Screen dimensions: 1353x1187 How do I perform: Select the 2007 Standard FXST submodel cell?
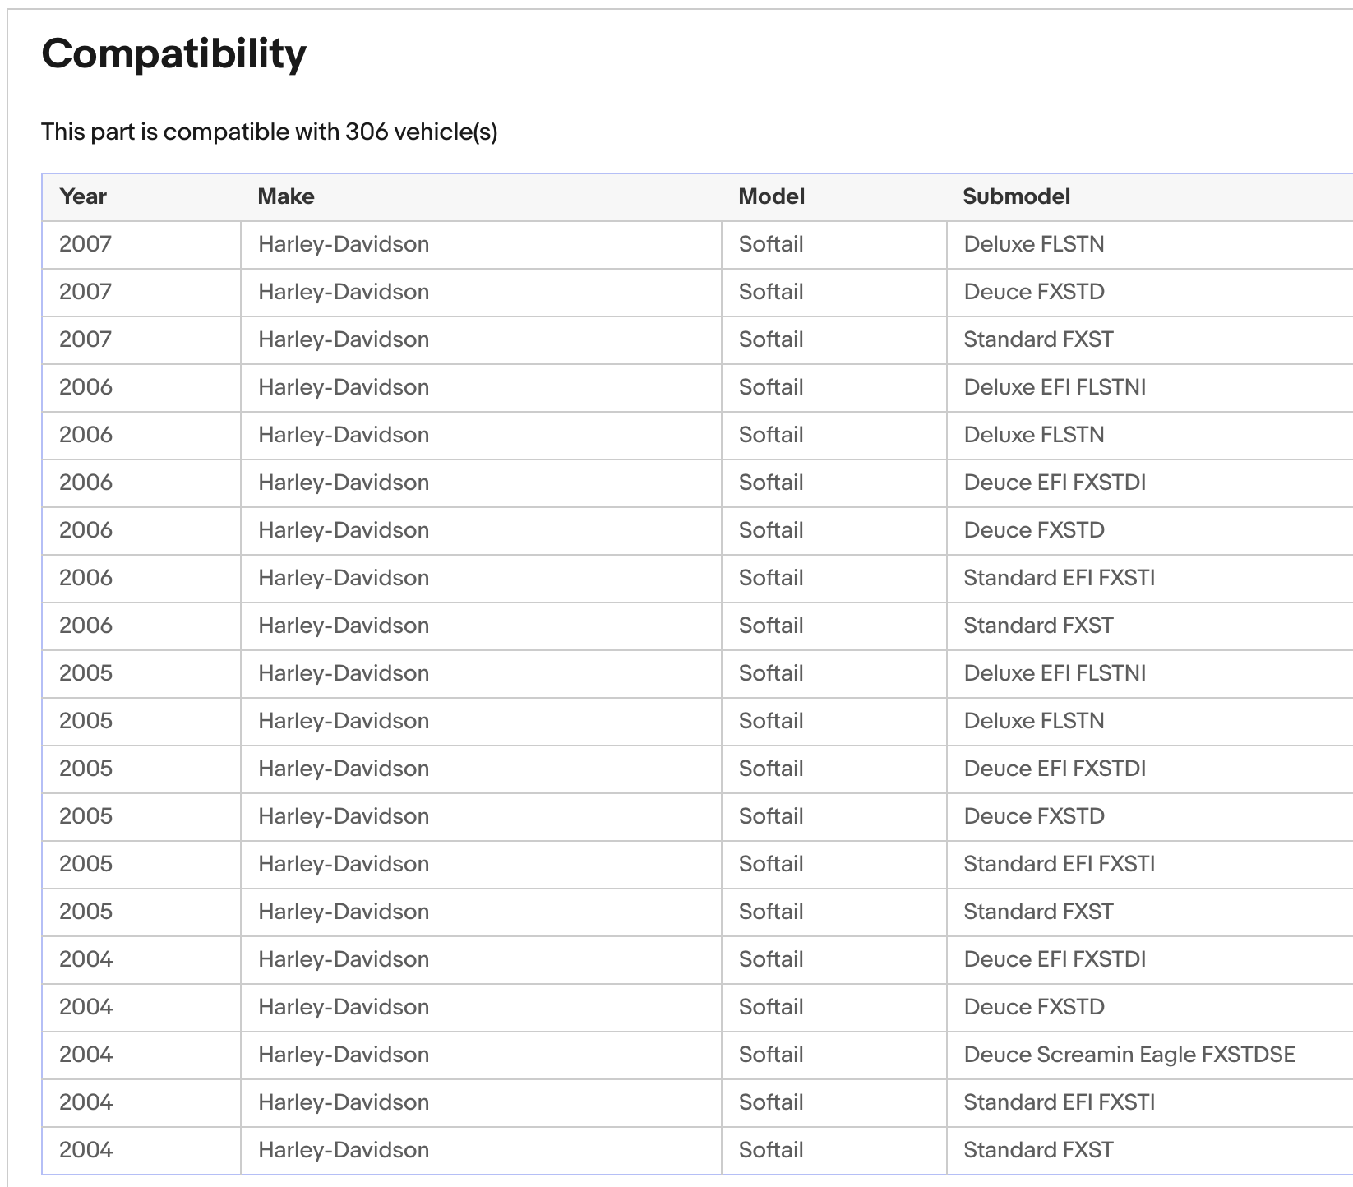pyautogui.click(x=1037, y=339)
